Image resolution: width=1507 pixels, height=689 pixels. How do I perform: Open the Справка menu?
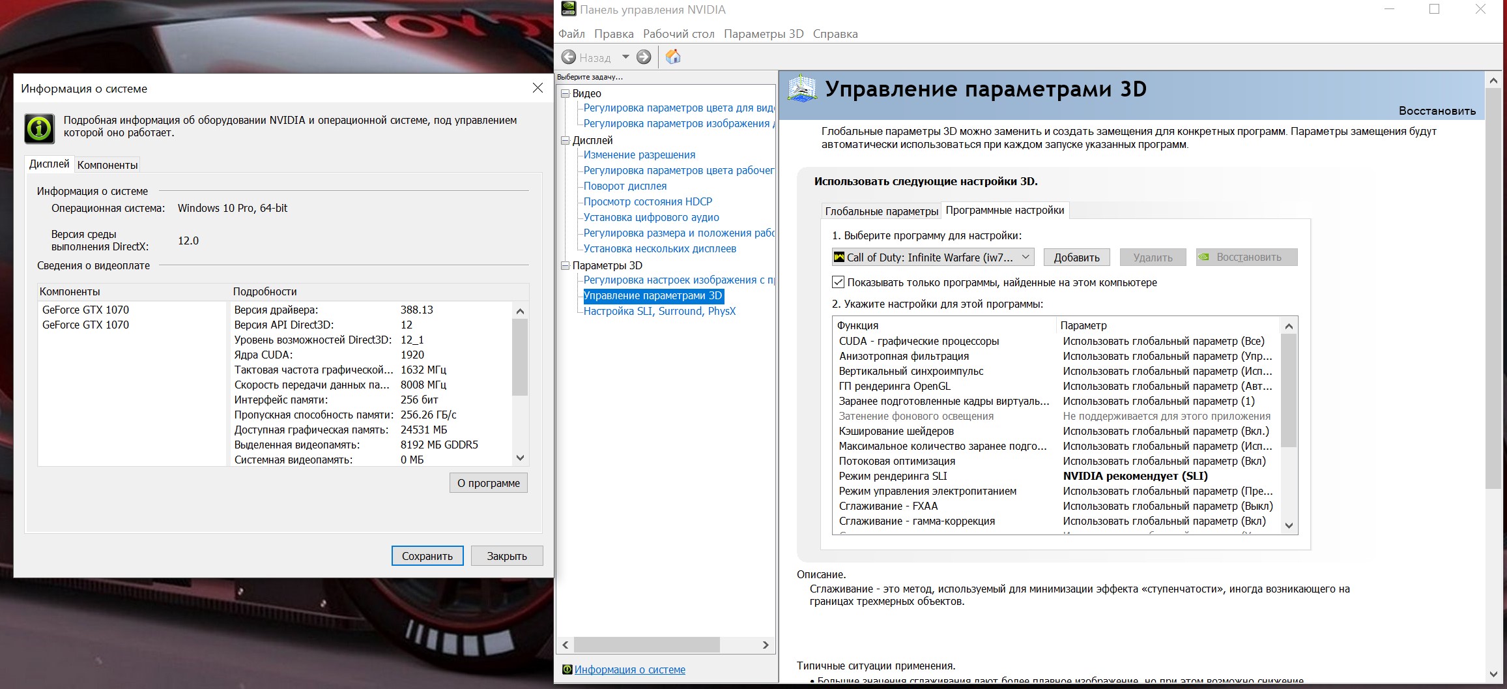pos(835,34)
